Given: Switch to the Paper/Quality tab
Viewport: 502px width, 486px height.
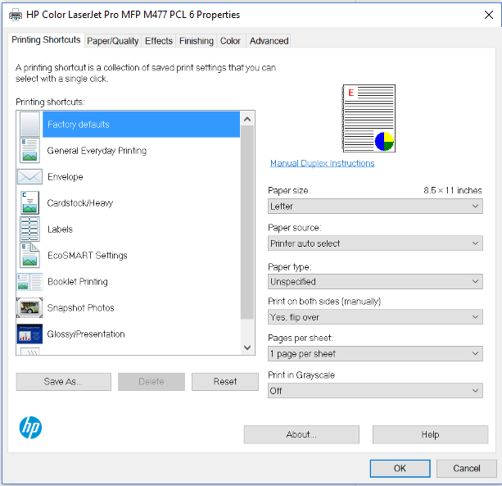Looking at the screenshot, I should [x=113, y=41].
